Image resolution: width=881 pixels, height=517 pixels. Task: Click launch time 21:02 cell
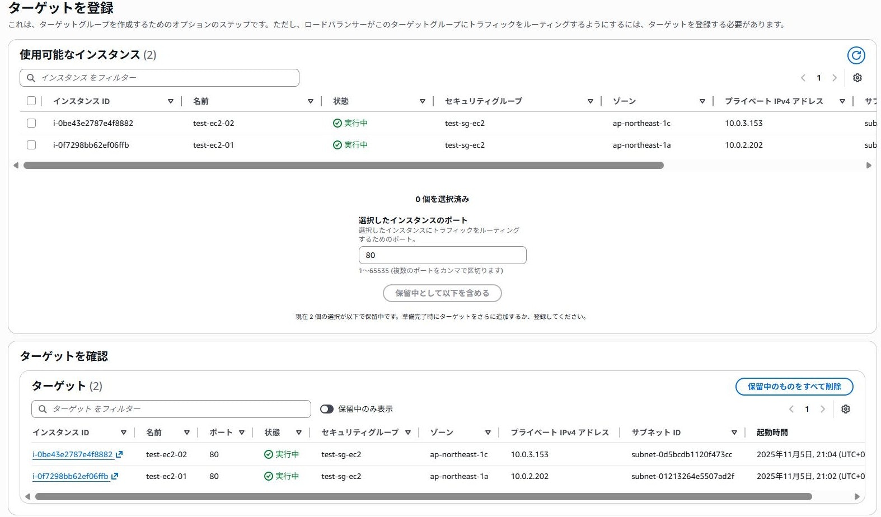810,476
